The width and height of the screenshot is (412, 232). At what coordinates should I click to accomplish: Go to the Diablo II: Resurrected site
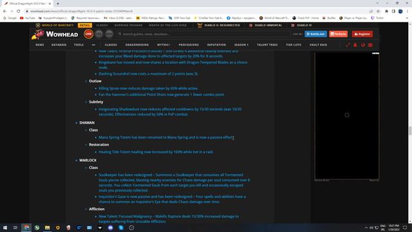point(219,25)
